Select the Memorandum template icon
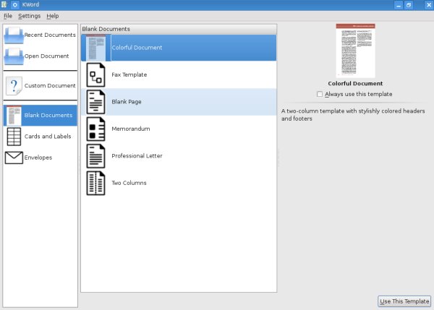The image size is (434, 310). click(95, 129)
